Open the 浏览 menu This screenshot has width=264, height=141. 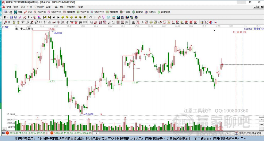point(16,7)
